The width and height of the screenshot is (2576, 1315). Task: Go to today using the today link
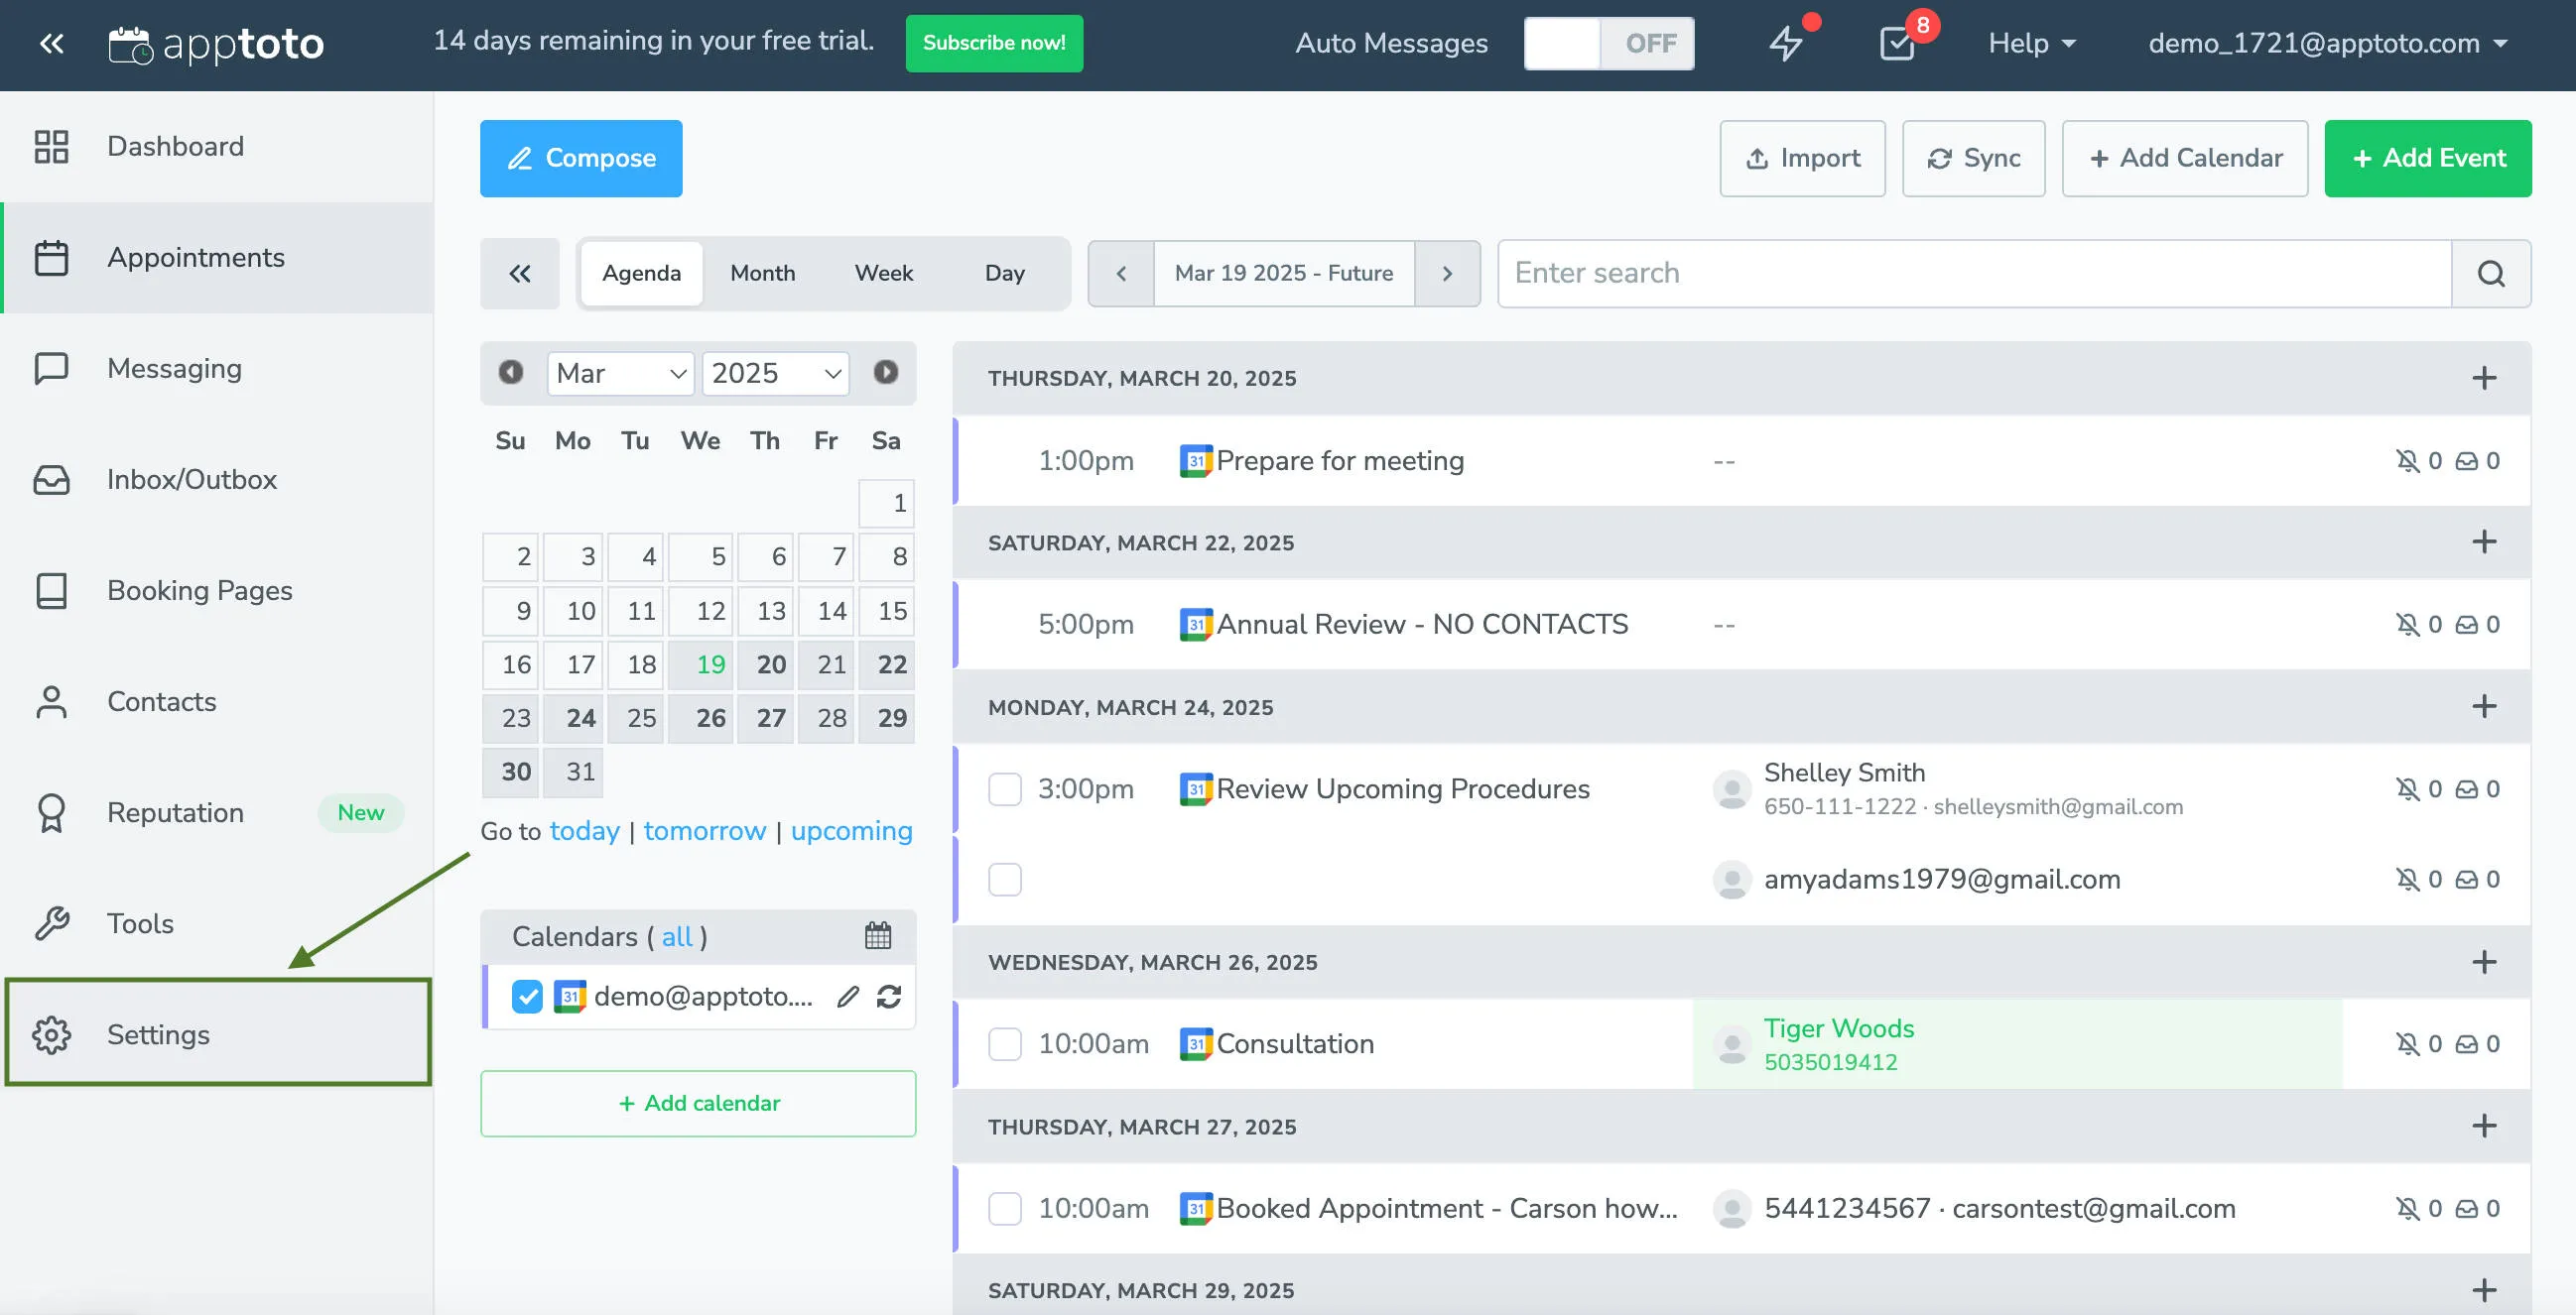click(x=585, y=830)
